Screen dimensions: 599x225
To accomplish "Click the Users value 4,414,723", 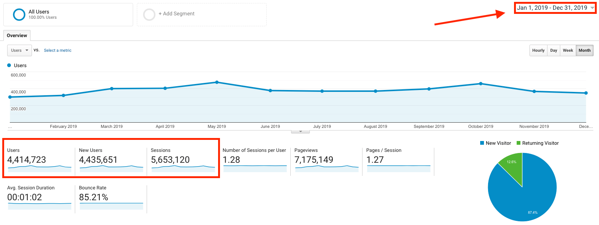I will click(x=27, y=160).
